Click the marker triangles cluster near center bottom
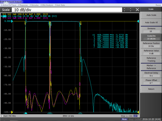The height and width of the screenshot is (121, 162). click(50, 113)
